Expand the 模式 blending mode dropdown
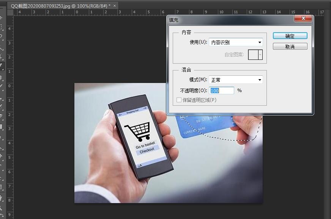 [x=235, y=80]
